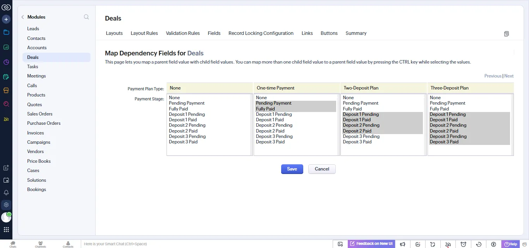Select Deposit 3 Pending under Two-Deposit Plan
529x248 pixels.
coord(383,136)
